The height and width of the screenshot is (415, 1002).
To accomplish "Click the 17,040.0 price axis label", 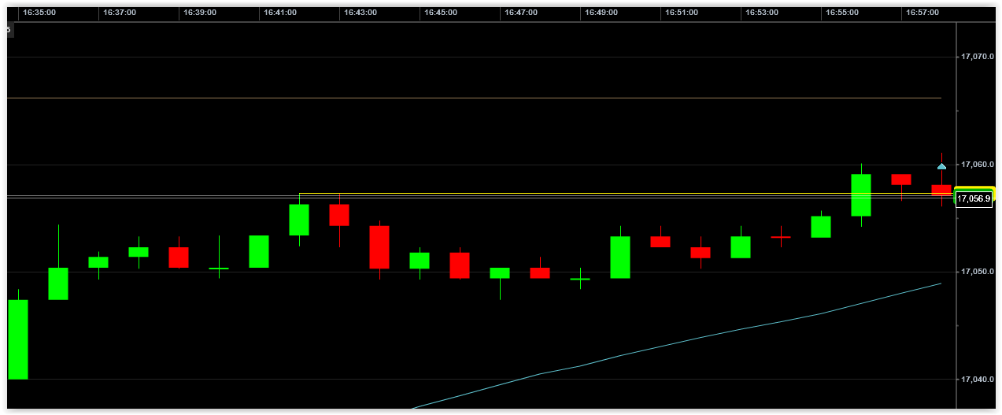I will (x=977, y=380).
